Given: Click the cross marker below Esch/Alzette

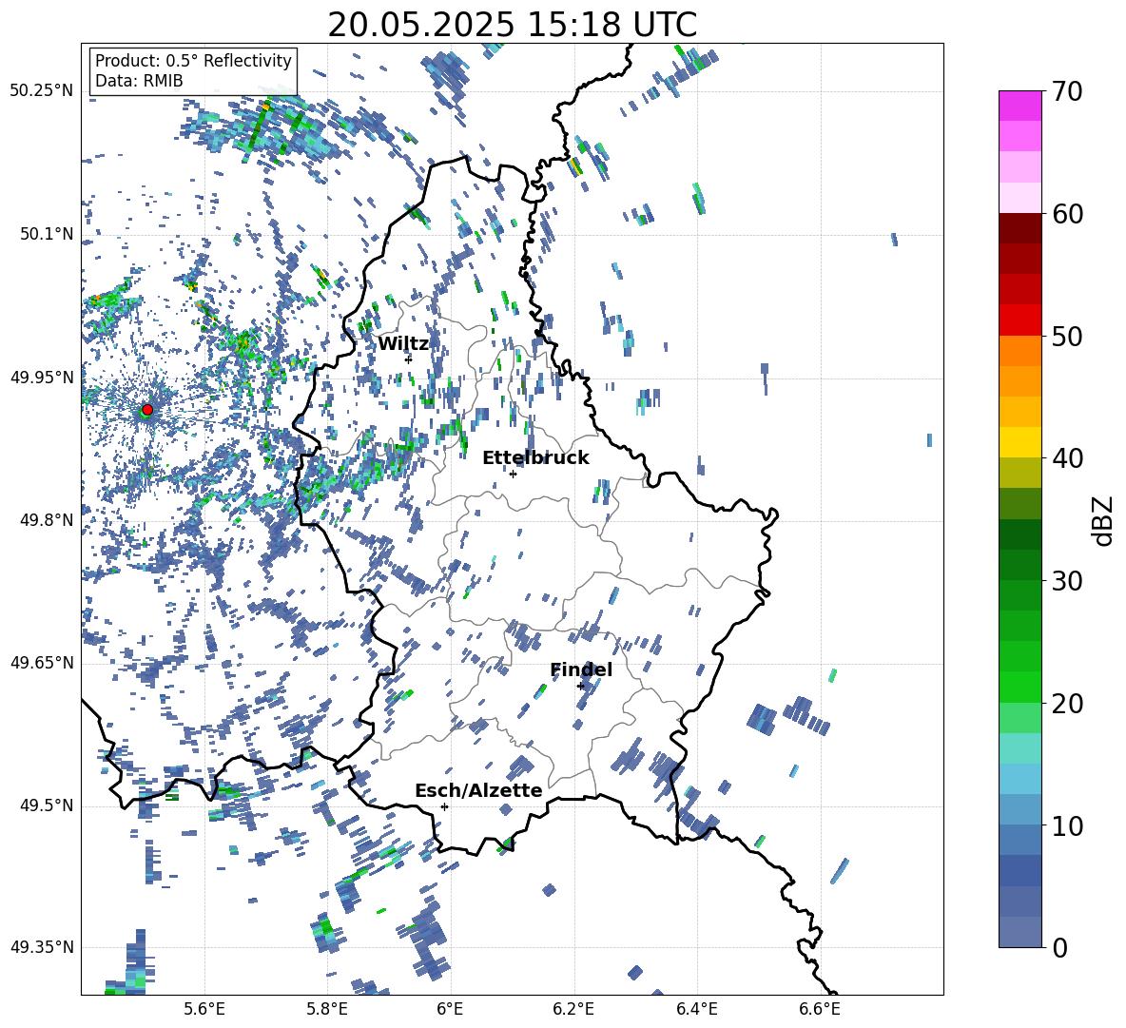Looking at the screenshot, I should pos(444,806).
